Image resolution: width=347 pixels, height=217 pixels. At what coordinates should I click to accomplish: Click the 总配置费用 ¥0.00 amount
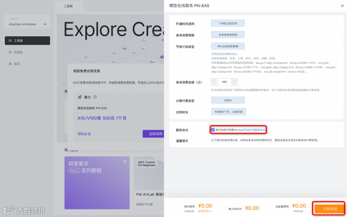pos(299,206)
